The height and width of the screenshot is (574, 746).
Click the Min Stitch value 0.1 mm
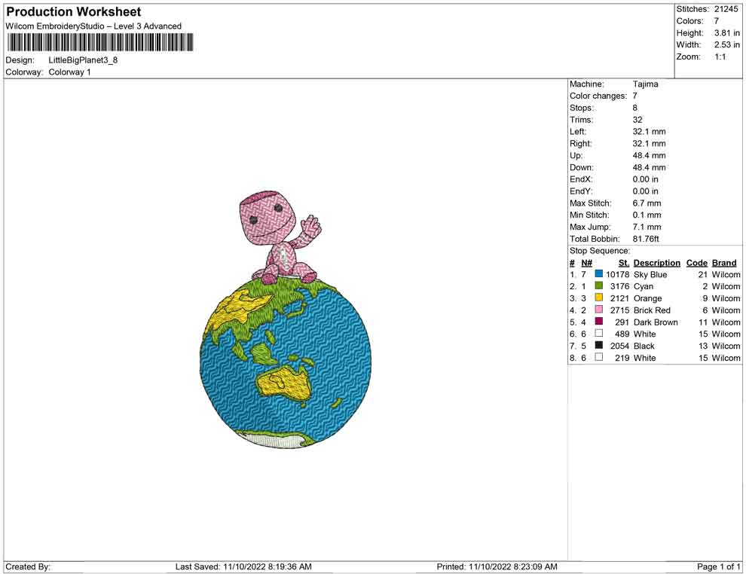click(647, 215)
